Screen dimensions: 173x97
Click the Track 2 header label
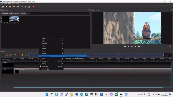click(x=5, y=63)
